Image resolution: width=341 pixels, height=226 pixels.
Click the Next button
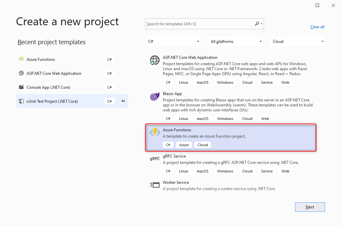[x=310, y=207]
